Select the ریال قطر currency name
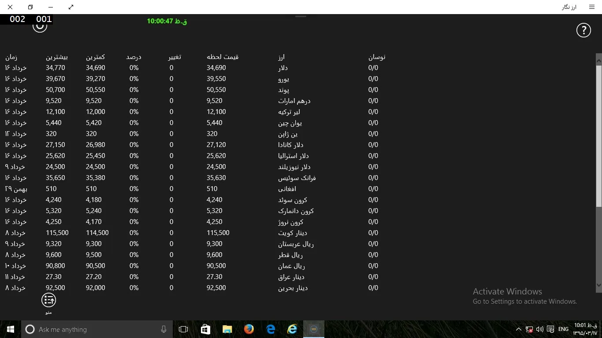Viewport: 602px width, 338px height. [x=290, y=255]
